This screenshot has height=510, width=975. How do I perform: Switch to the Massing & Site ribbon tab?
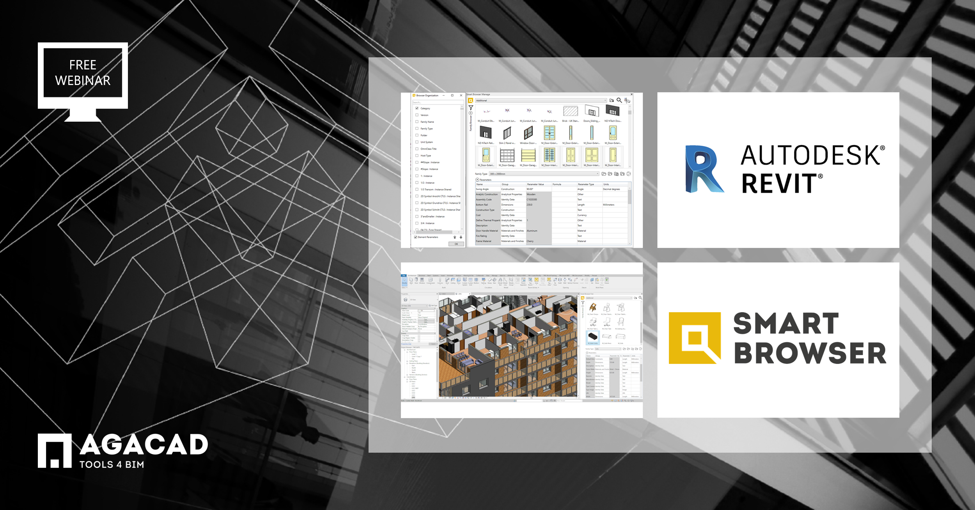[x=468, y=275]
